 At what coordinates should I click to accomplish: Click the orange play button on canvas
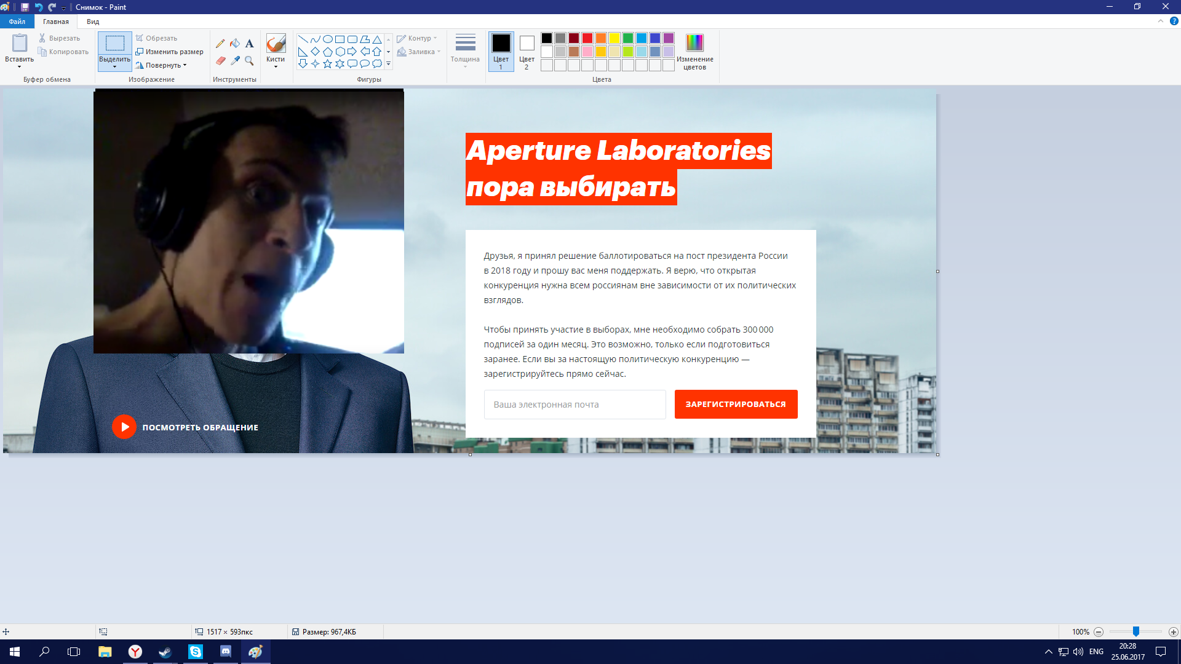click(124, 427)
